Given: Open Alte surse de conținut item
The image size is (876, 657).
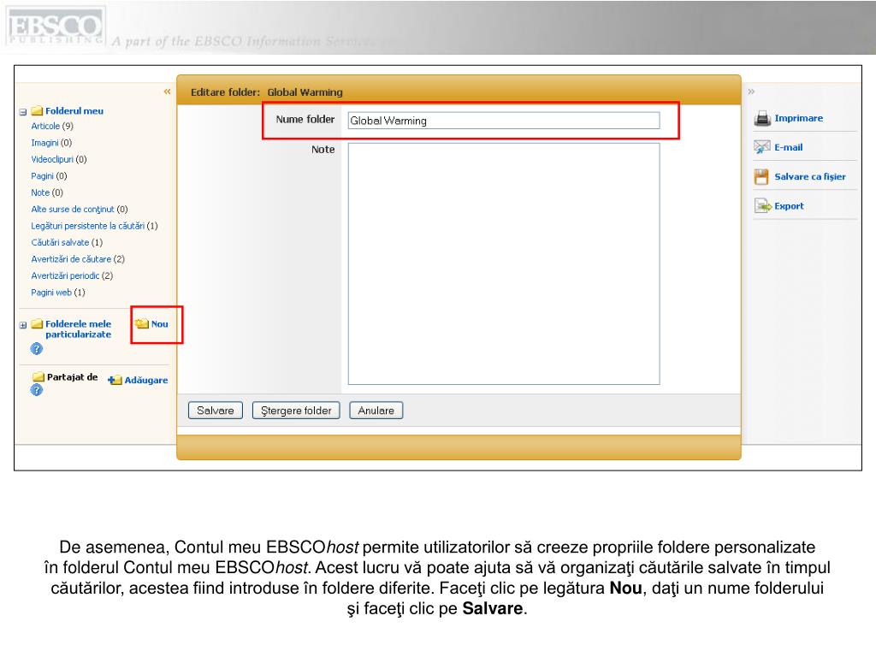Looking at the screenshot, I should (x=80, y=210).
